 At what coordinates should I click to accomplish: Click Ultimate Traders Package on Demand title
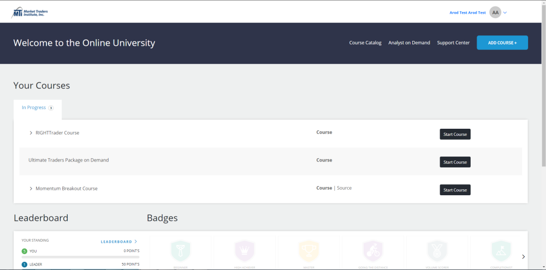[x=69, y=160]
